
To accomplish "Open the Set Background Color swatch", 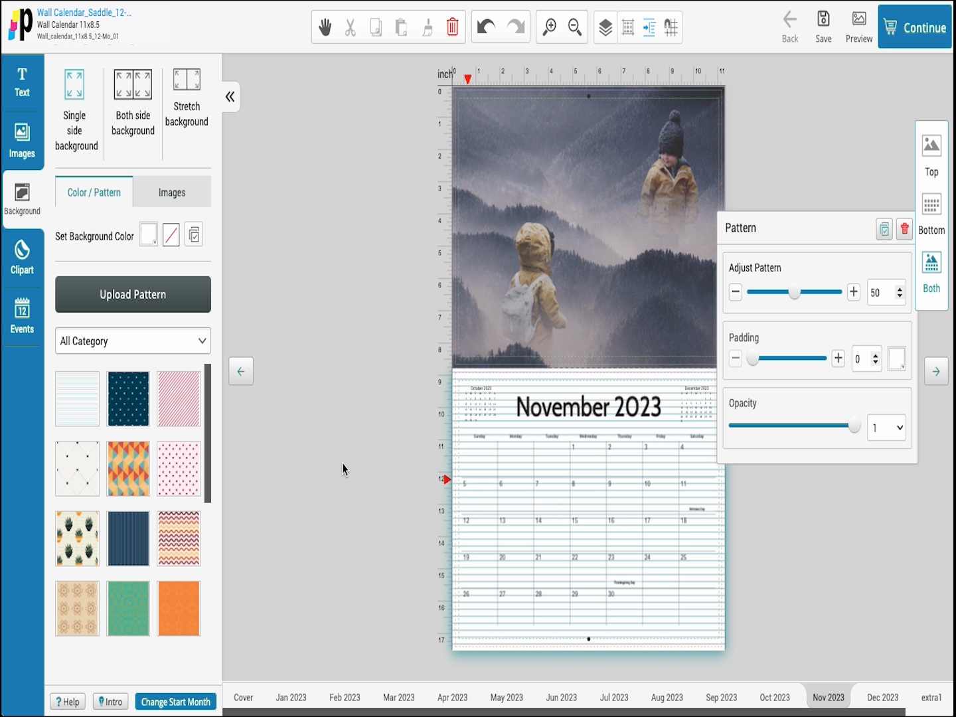I will [x=149, y=235].
